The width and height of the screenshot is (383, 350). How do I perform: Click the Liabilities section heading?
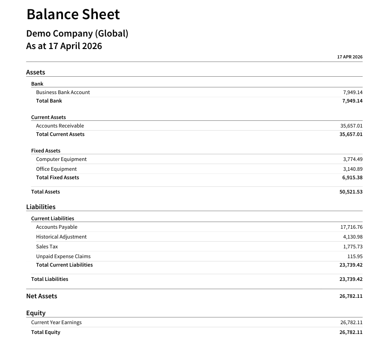[41, 207]
